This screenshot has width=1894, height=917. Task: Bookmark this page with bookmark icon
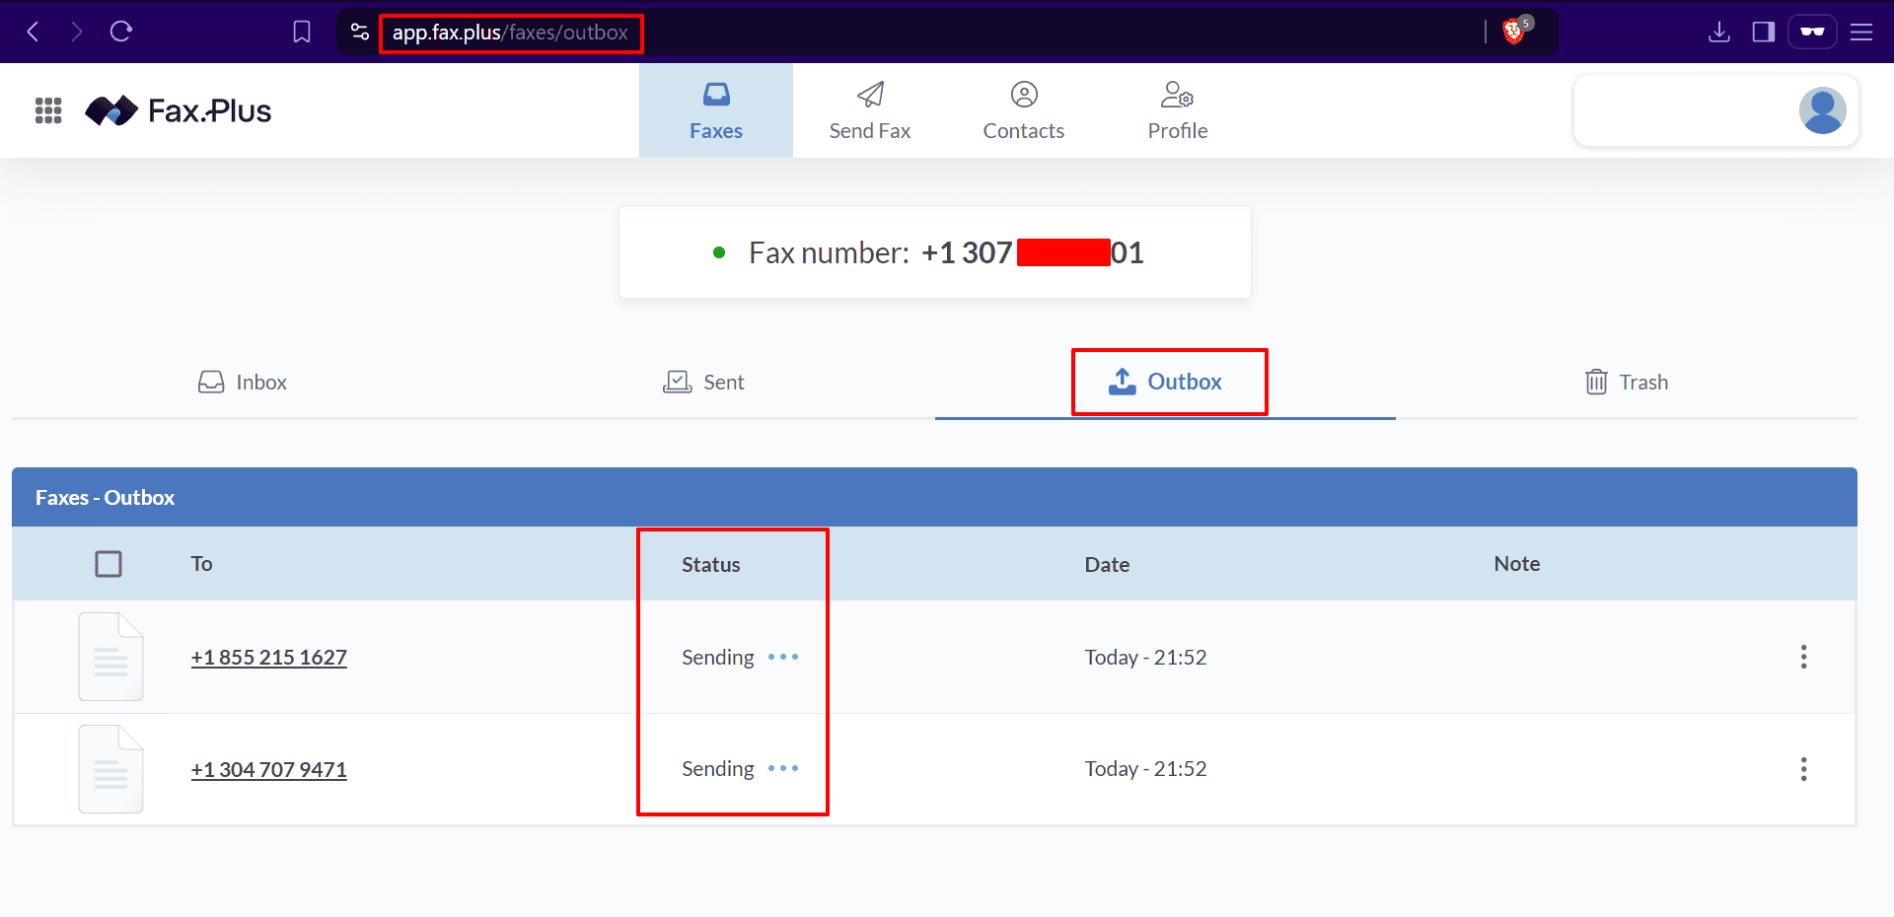pos(302,32)
